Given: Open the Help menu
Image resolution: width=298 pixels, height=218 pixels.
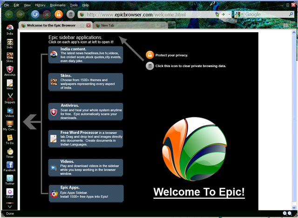Looking at the screenshot, I should 85,5.
